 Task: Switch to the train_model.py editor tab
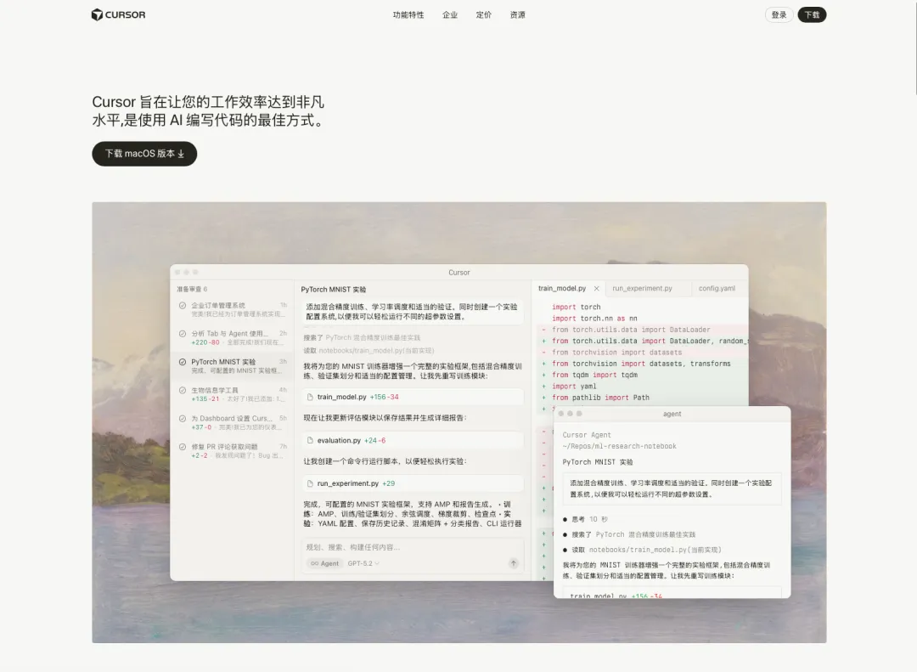click(562, 289)
